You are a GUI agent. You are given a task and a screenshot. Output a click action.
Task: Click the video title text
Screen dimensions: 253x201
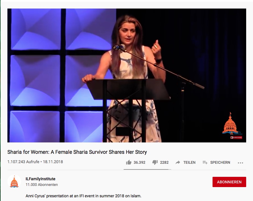[x=77, y=152]
